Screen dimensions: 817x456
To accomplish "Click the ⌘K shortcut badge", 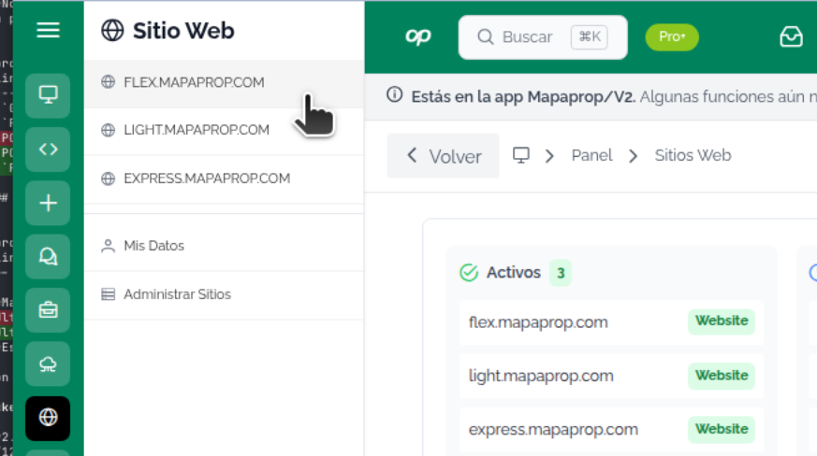I will [x=590, y=37].
